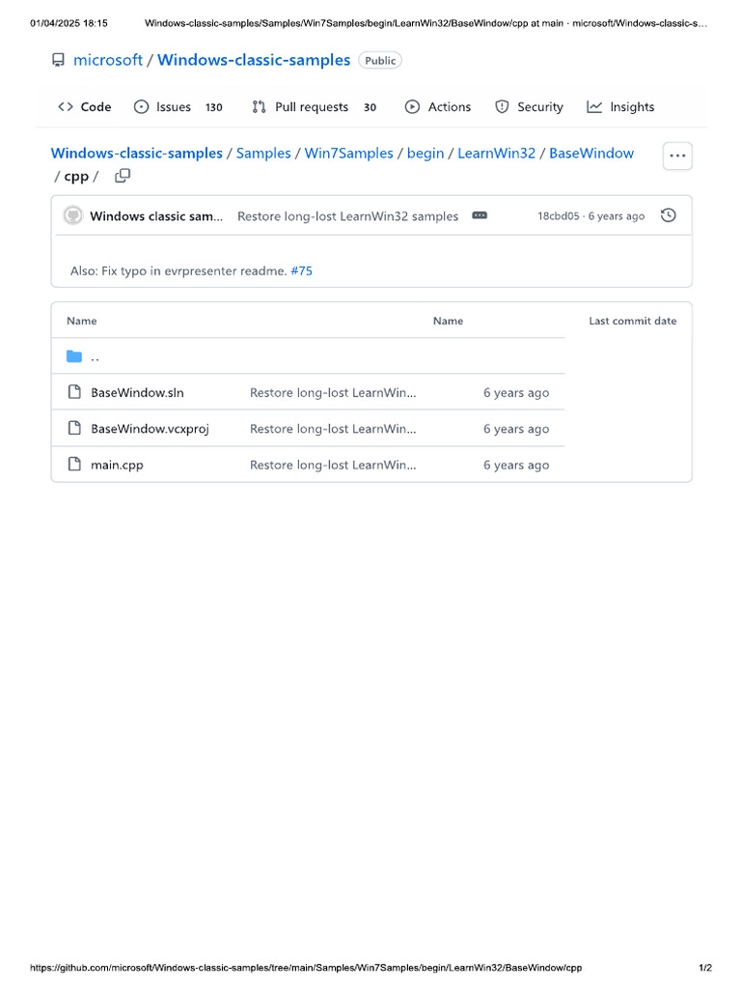Open the Pull requests tab

(x=314, y=106)
